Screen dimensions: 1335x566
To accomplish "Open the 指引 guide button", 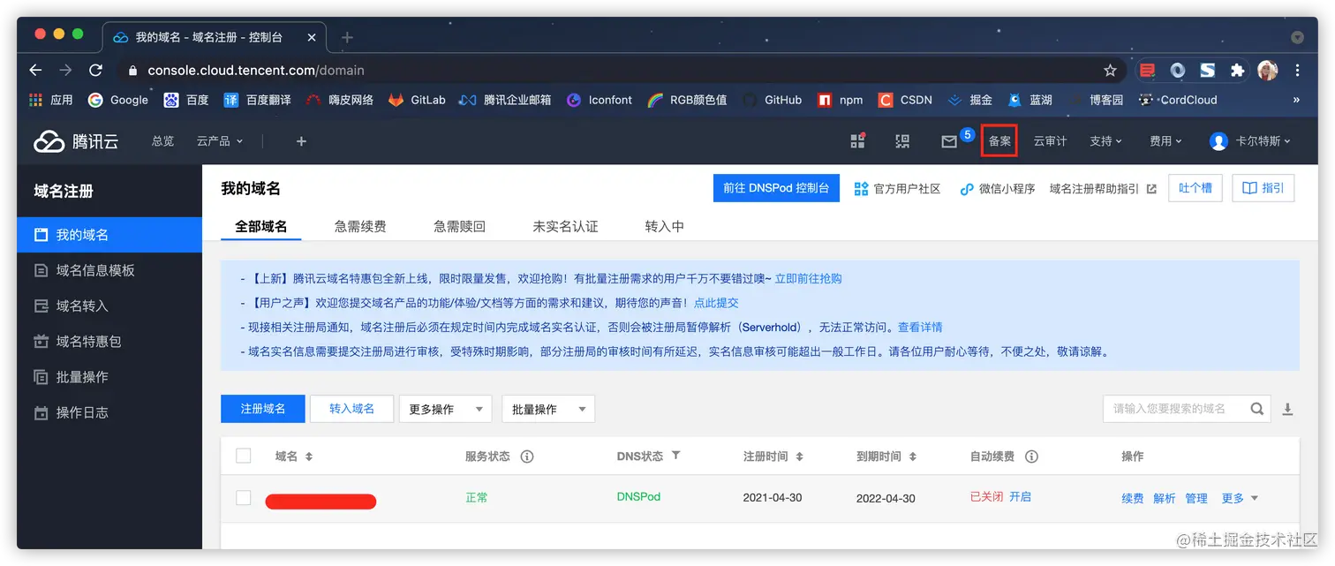I will tap(1263, 188).
